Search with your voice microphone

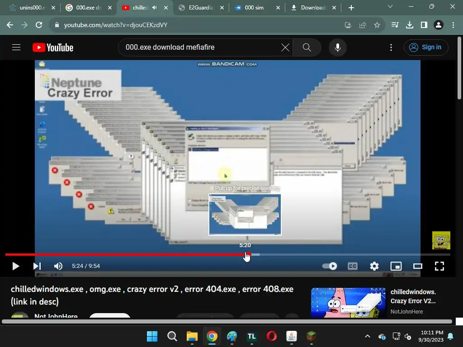337,47
